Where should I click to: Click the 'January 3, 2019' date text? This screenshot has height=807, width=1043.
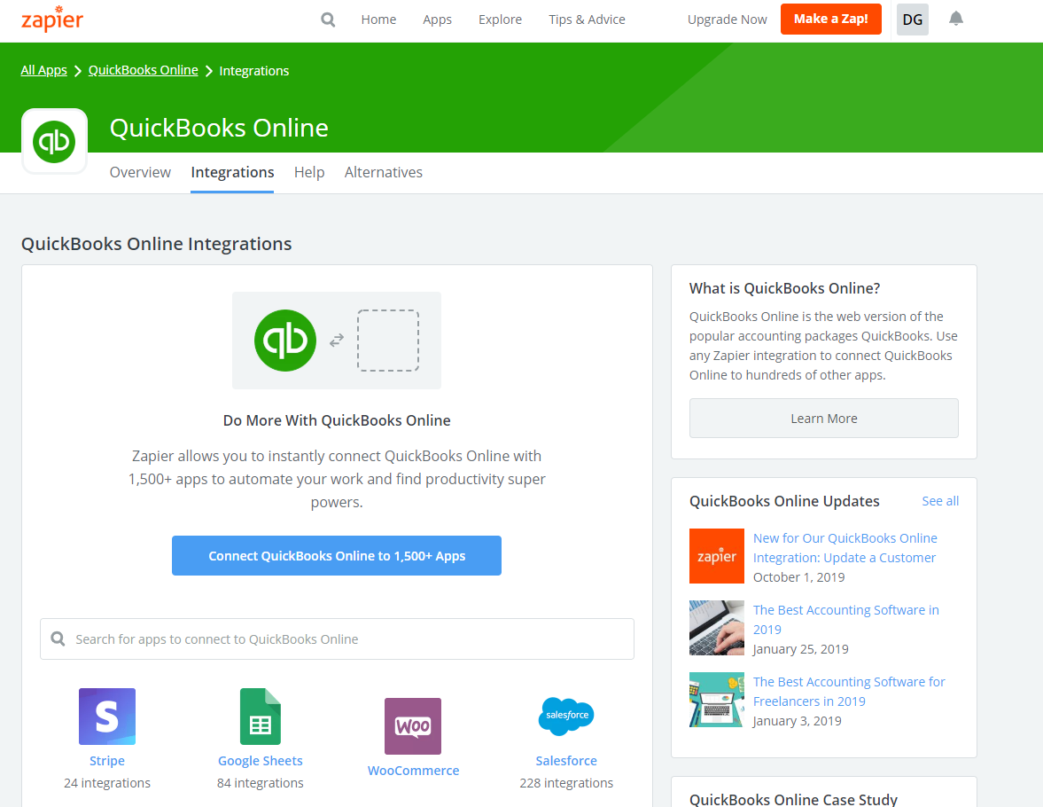(x=797, y=721)
